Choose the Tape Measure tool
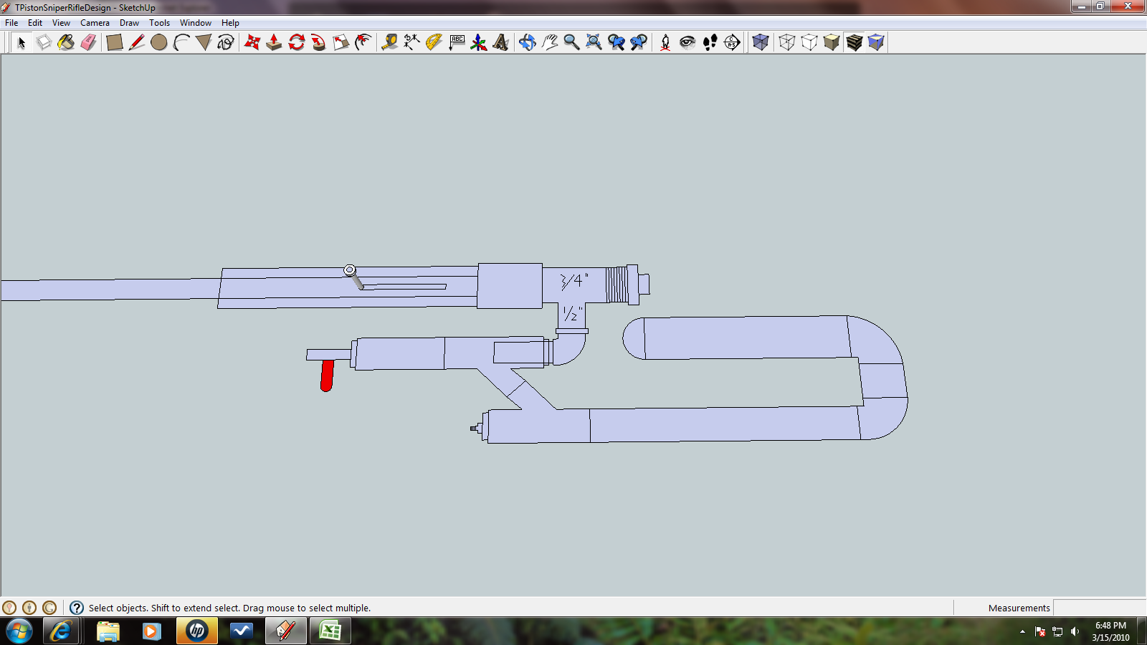Viewport: 1147px width, 645px height. pos(389,42)
